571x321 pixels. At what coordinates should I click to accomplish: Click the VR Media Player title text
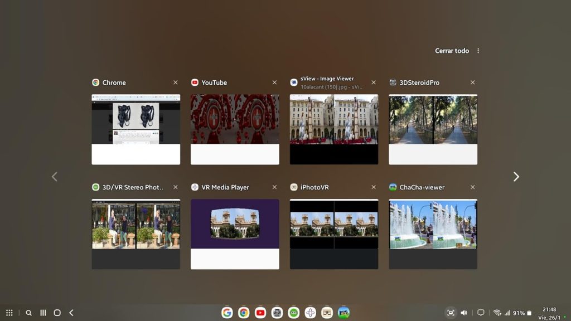[225, 187]
